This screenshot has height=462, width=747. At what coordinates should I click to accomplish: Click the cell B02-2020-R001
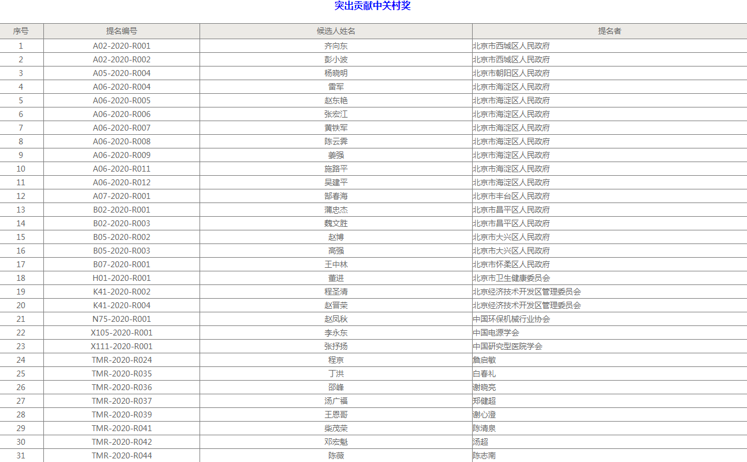point(122,210)
